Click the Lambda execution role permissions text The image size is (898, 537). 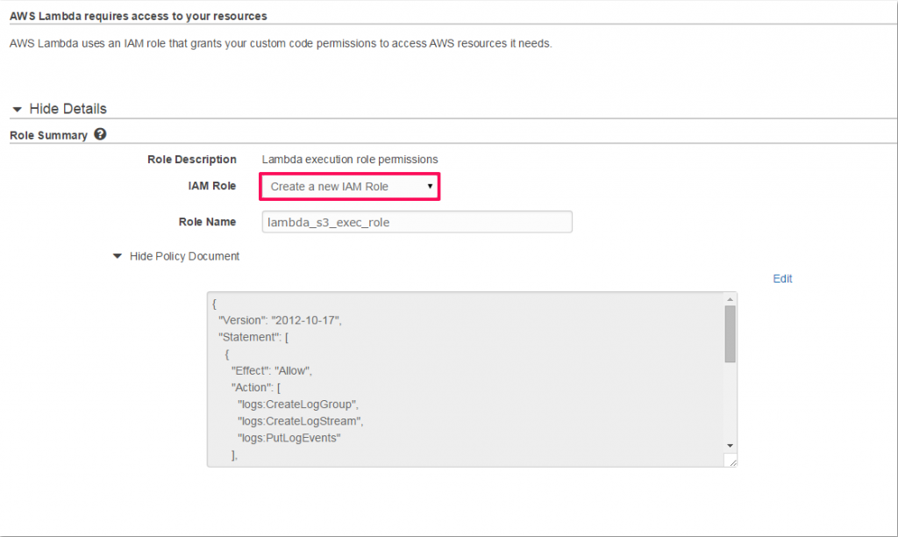[350, 160]
